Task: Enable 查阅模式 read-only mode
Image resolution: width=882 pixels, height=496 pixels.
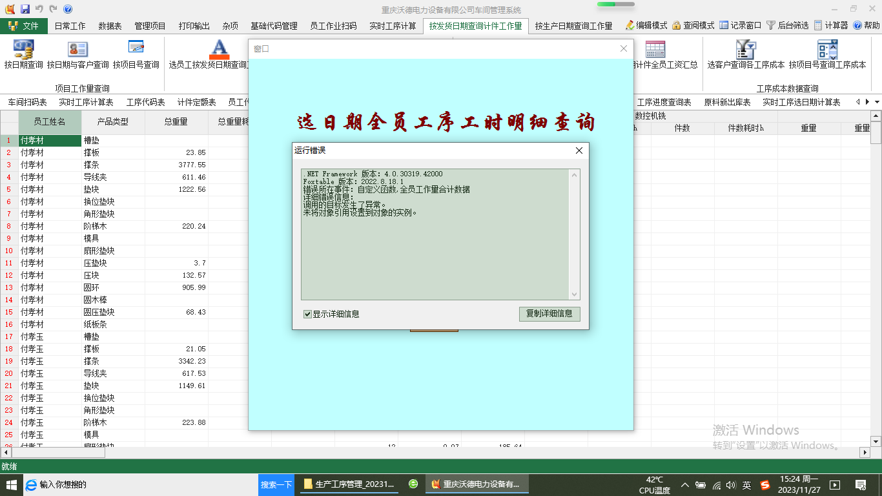Action: pos(693,26)
